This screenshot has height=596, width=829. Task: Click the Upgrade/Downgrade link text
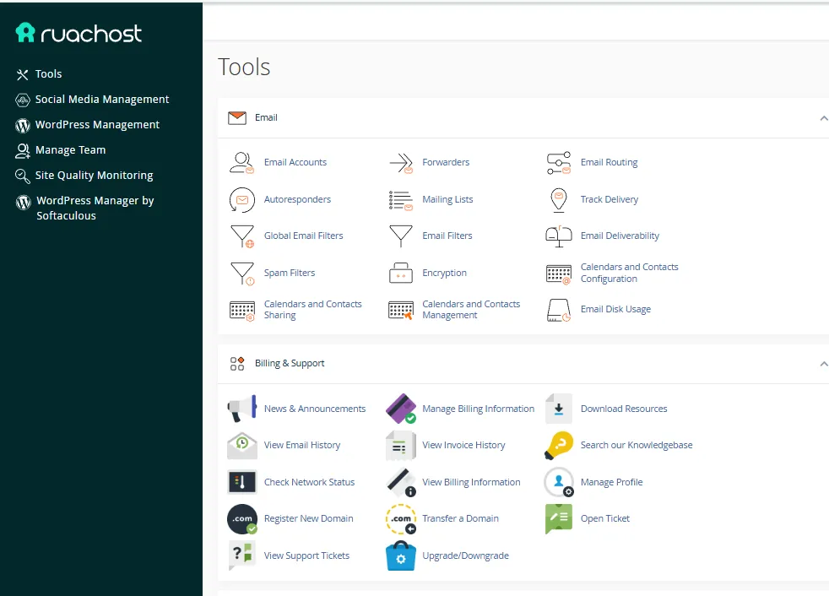point(465,555)
